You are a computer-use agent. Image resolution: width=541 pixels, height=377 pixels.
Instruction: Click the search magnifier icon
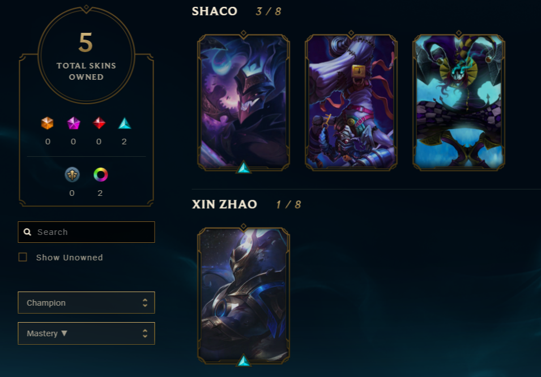27,232
